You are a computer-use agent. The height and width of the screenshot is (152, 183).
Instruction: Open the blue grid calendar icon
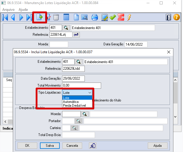point(66,17)
